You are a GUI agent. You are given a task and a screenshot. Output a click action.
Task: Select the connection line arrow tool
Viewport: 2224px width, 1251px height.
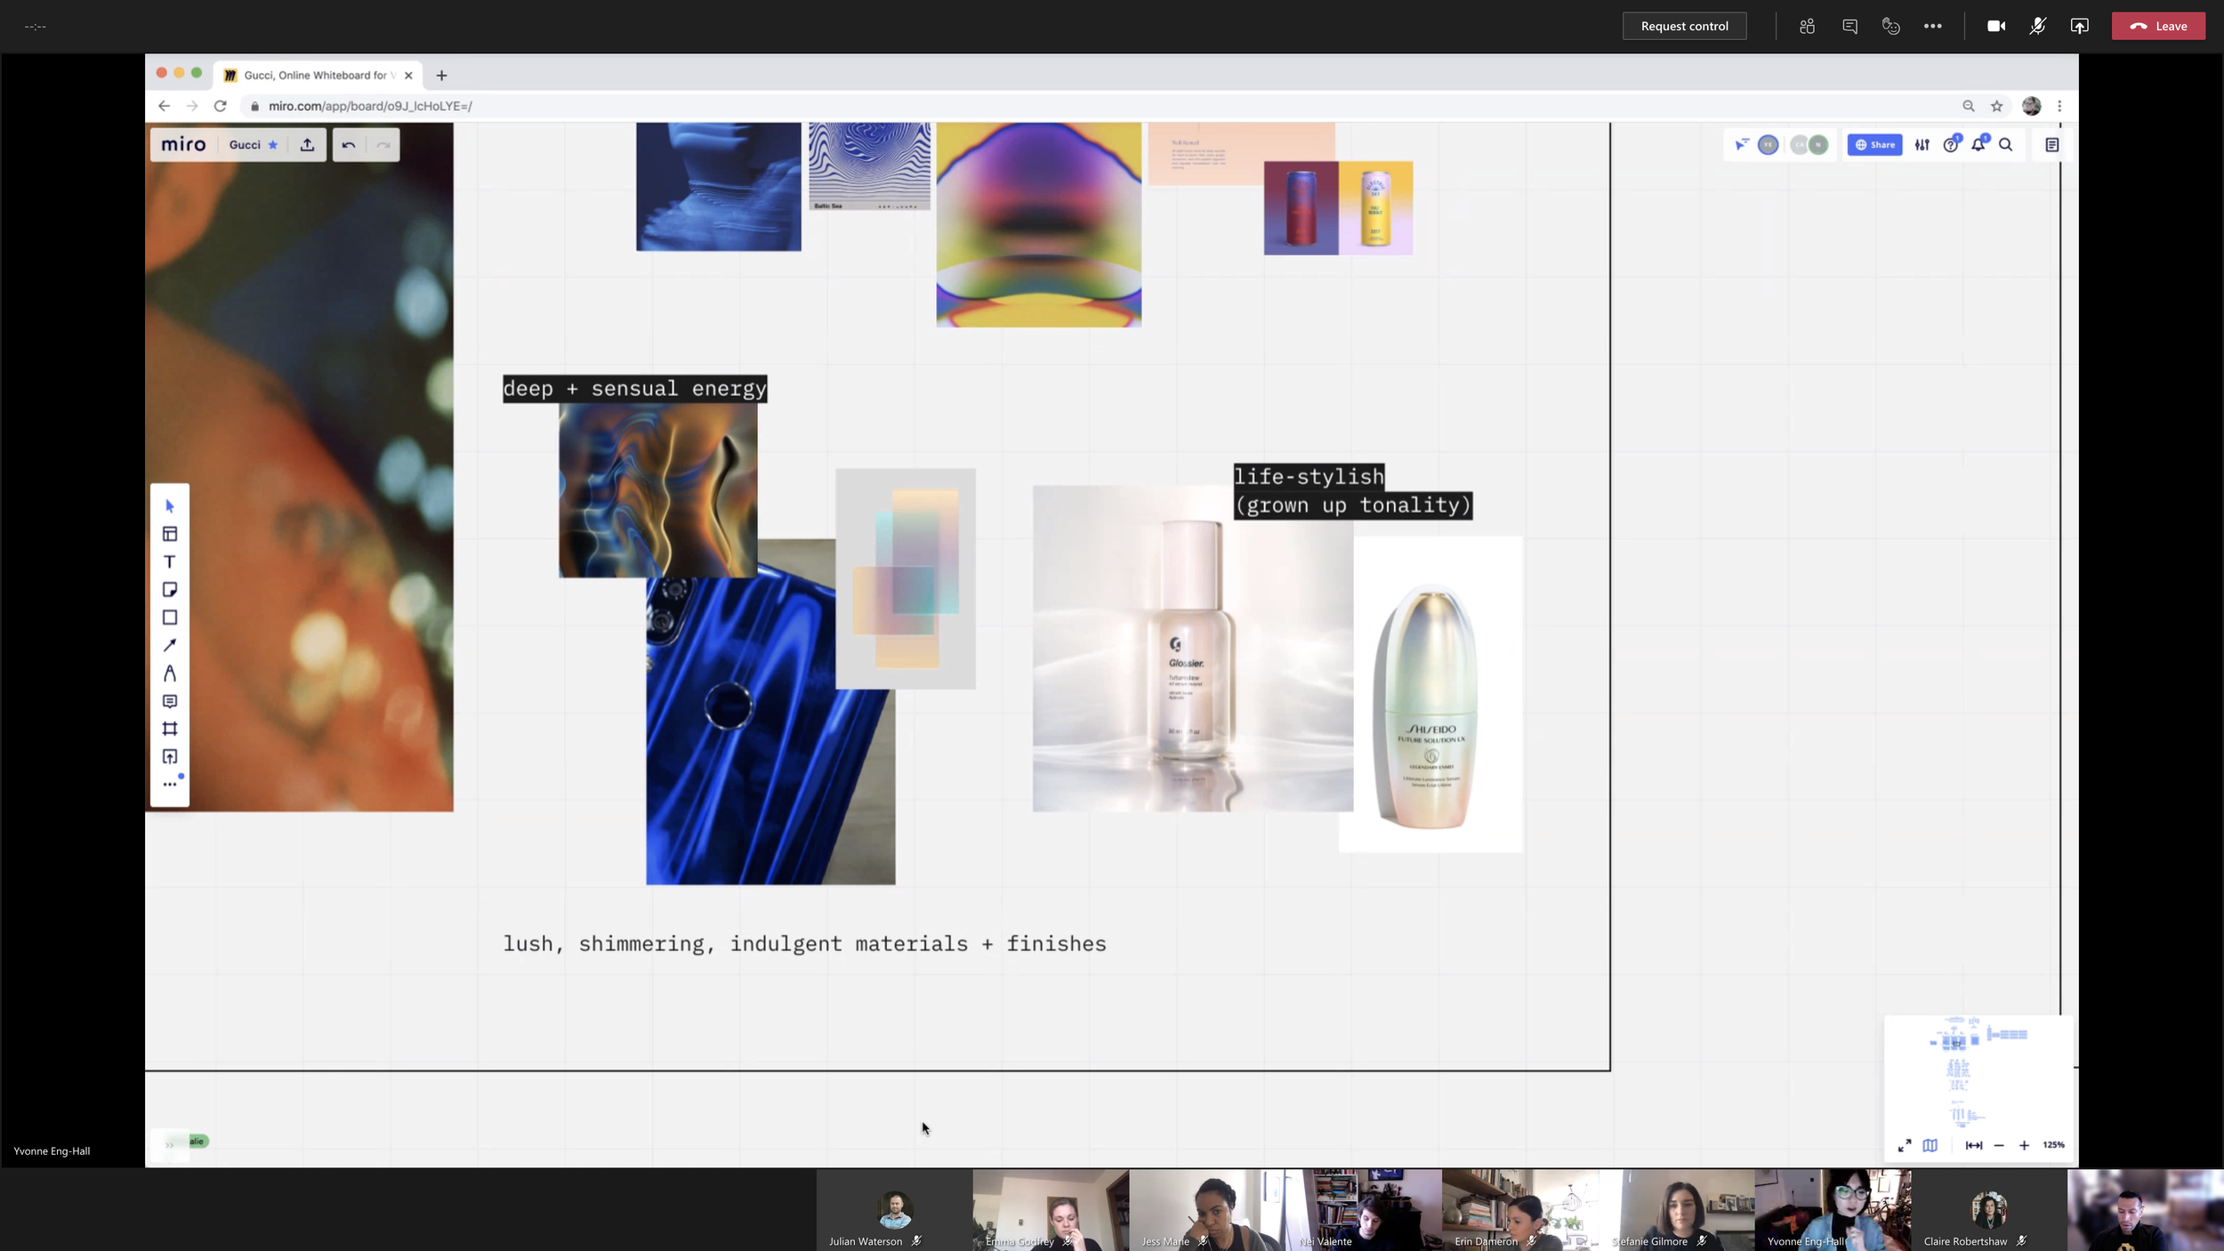[x=170, y=645]
